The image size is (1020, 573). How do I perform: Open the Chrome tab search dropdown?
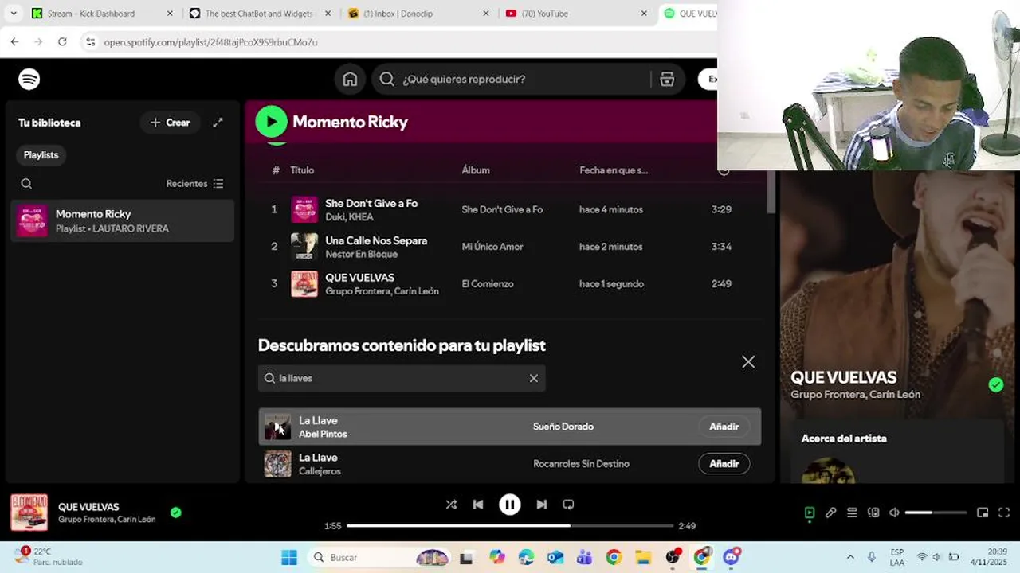coord(13,14)
